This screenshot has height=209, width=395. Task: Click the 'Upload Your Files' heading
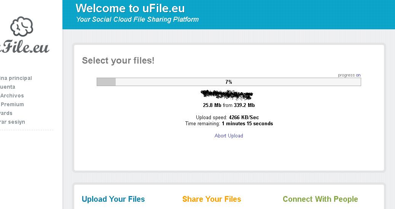[x=113, y=199]
